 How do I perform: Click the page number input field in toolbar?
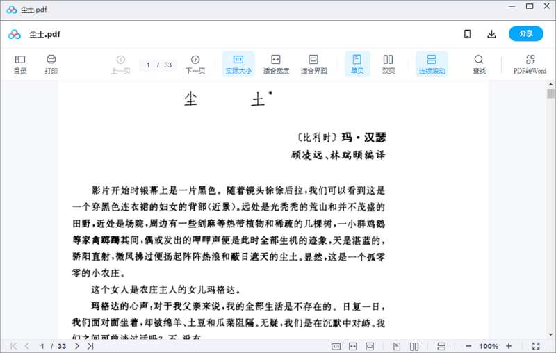148,65
